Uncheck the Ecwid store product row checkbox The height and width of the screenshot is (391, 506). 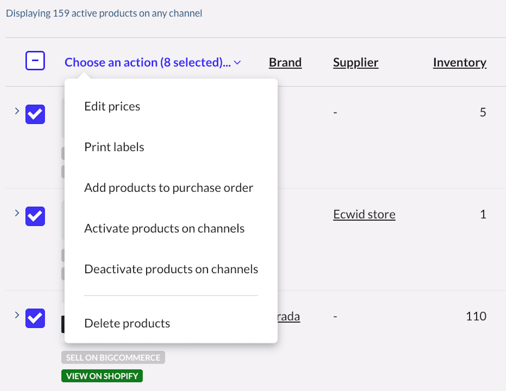35,216
